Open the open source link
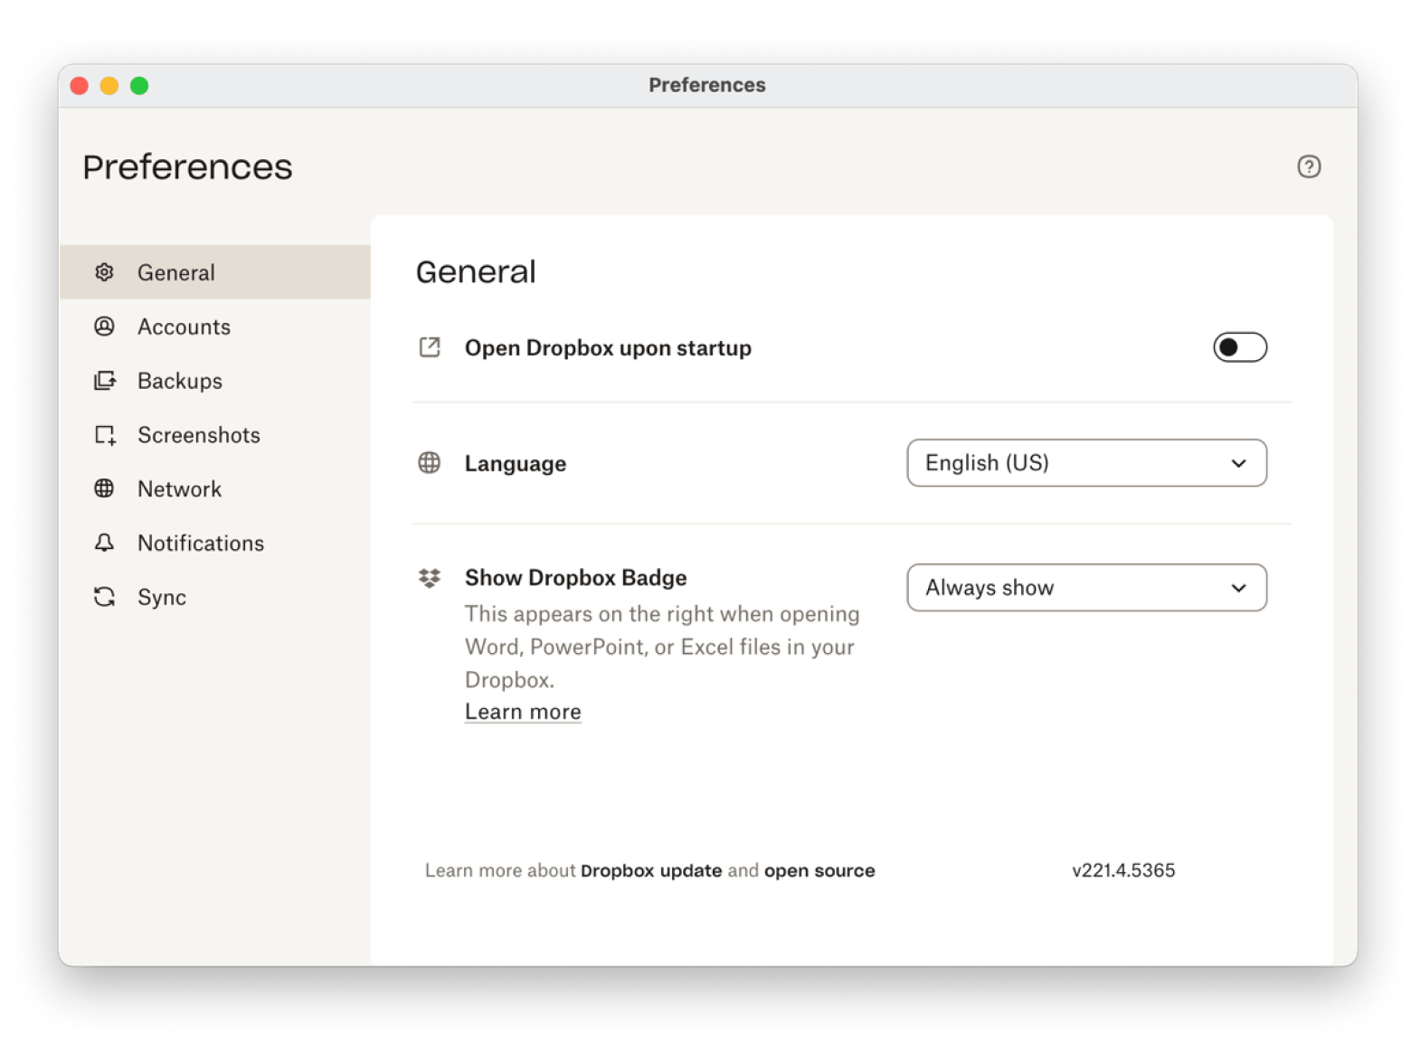This screenshot has width=1411, height=1051. click(819, 870)
